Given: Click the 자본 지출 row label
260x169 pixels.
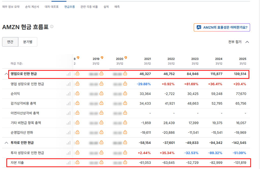Looking at the screenshot, I should pos(17,163).
